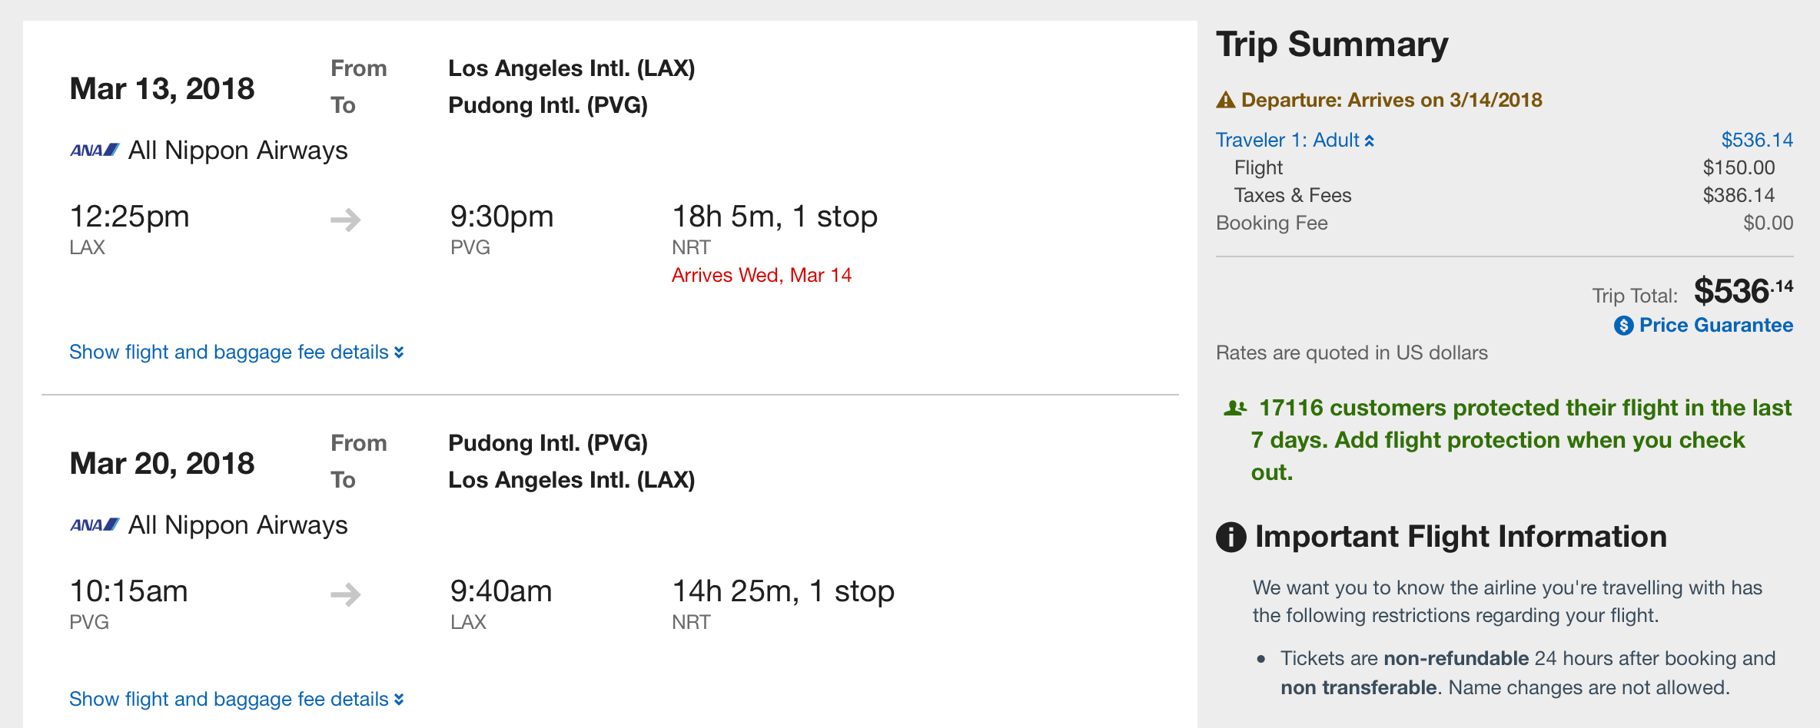This screenshot has height=728, width=1820.
Task: Click the dollar icon beside Price Guarantee
Action: (x=1623, y=326)
